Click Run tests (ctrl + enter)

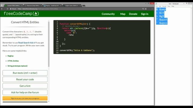[x=25, y=73]
